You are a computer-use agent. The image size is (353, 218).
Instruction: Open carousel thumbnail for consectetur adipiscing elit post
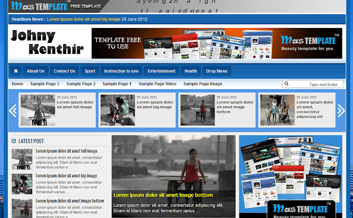pyautogui.click(x=277, y=110)
